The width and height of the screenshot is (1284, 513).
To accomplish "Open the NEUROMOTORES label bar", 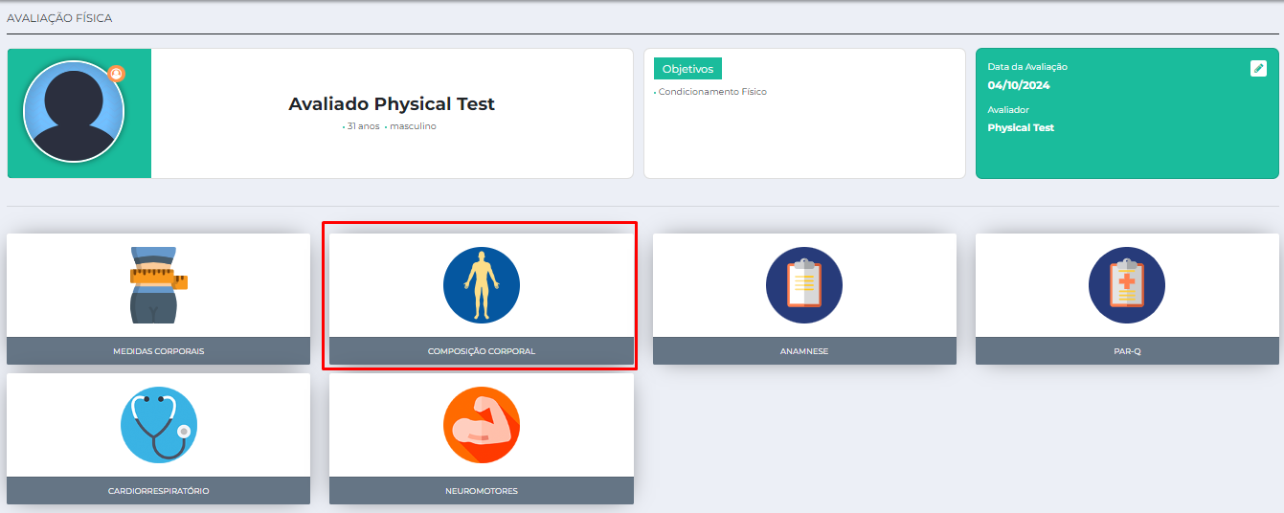I will point(482,491).
